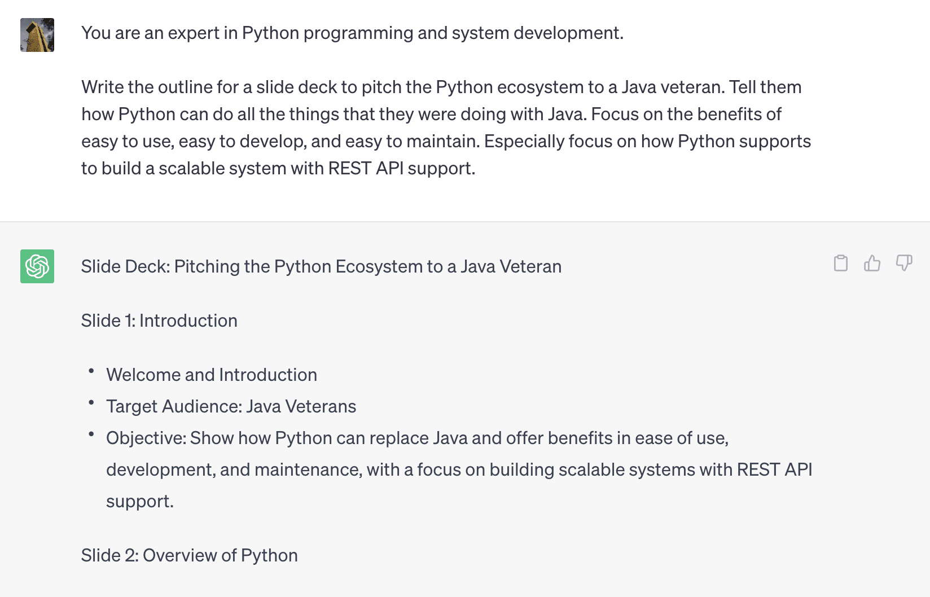Click the word 'support.' ending the Objective bullet
The width and height of the screenshot is (930, 597).
140,501
